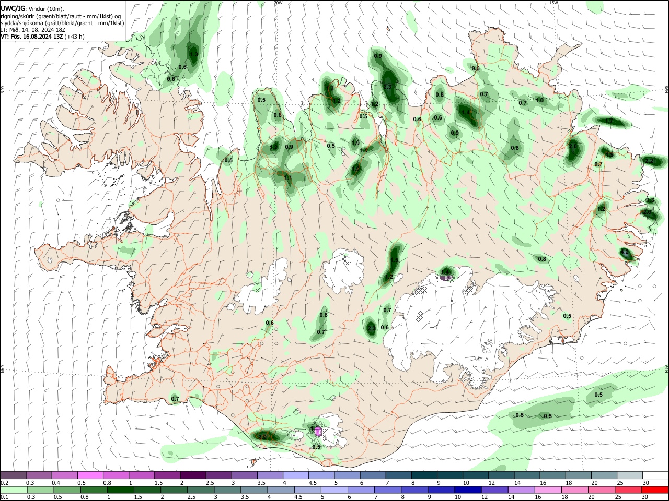Click the navy blue 10 swatch in rain scale
Image resolution: width=669 pixels, height=501 pixels.
point(467,490)
